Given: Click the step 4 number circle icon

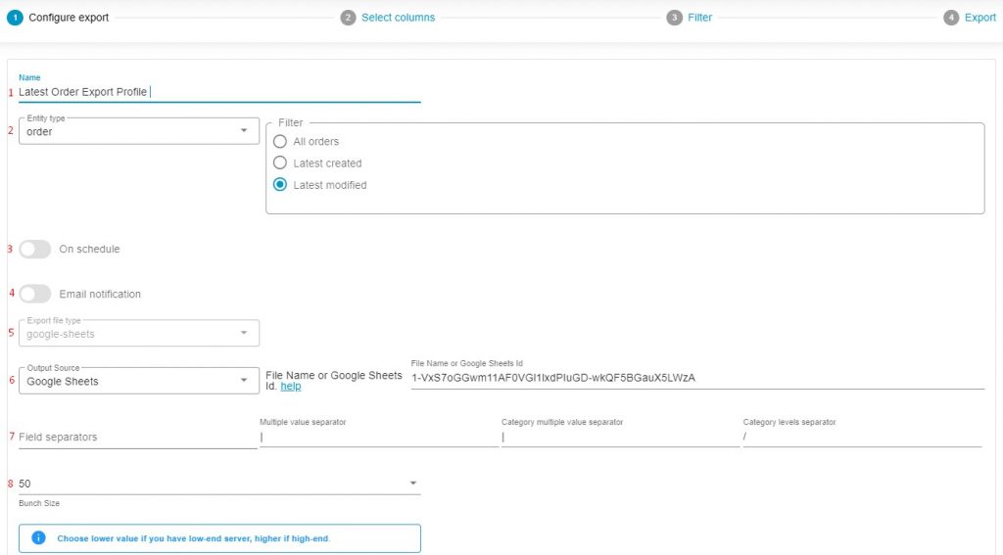Looking at the screenshot, I should click(x=951, y=18).
